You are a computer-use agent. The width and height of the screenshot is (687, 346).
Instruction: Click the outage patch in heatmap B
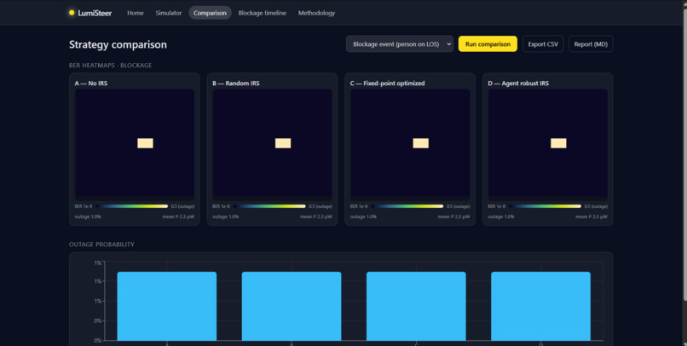tap(283, 143)
